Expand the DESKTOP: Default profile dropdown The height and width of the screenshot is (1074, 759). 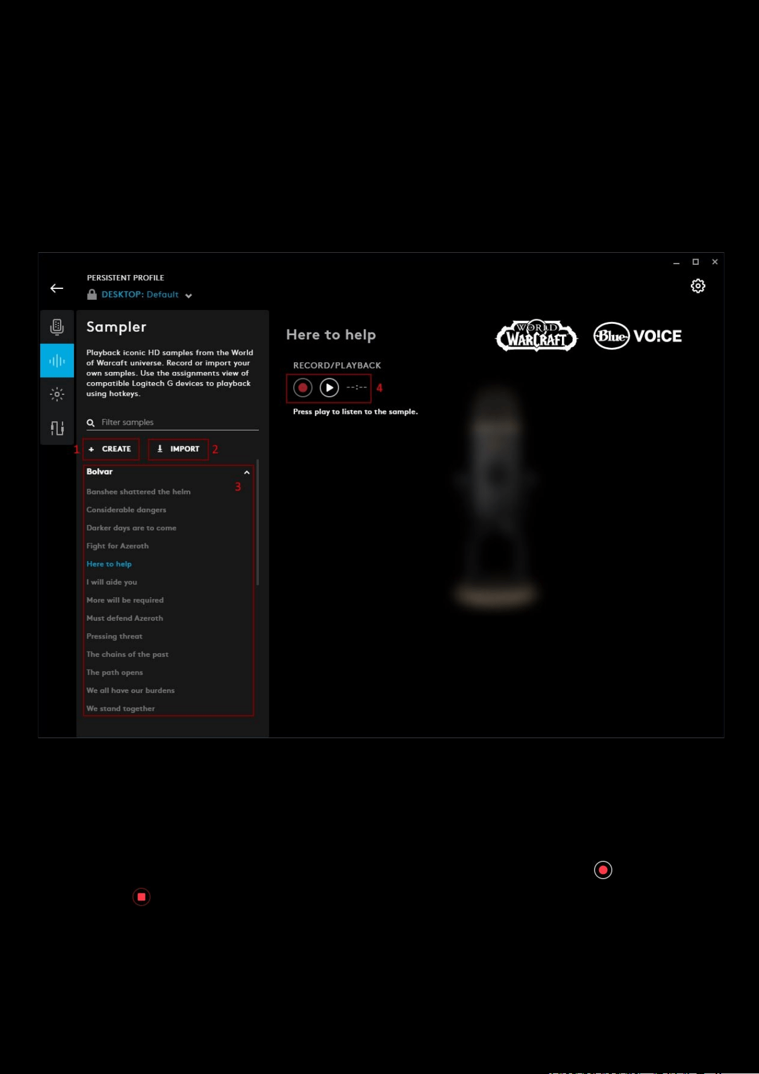point(188,296)
